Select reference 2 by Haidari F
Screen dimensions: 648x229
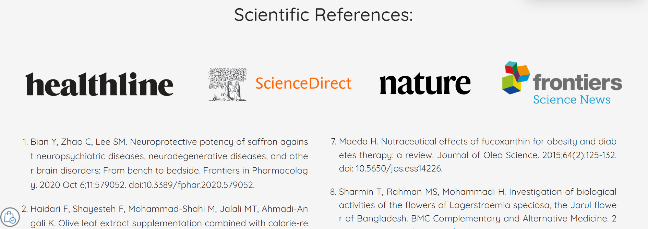pyautogui.click(x=165, y=216)
